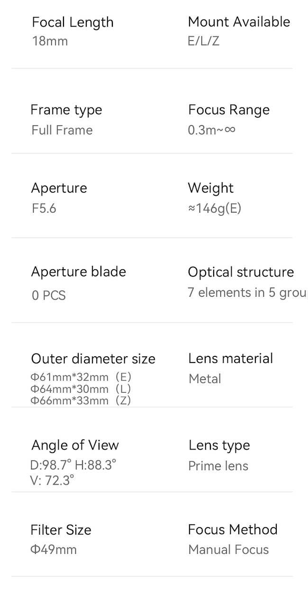Click the Mount Available label
308x600 pixels.
pyautogui.click(x=239, y=22)
